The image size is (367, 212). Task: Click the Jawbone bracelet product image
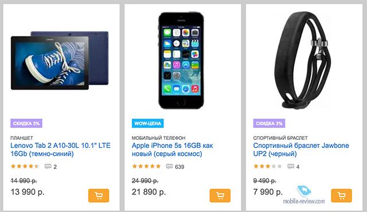[x=302, y=60]
